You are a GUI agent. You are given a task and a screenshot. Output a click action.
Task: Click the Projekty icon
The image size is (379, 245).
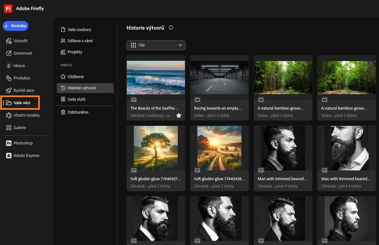click(x=63, y=52)
